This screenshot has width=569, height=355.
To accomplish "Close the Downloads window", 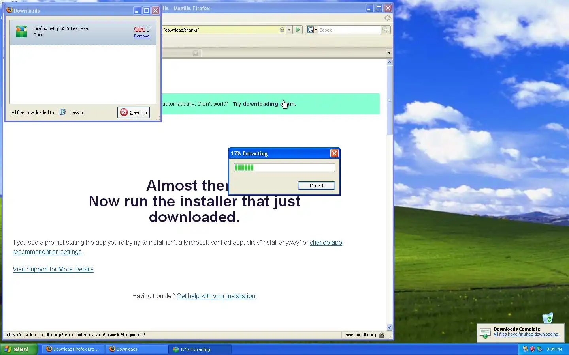I will pos(156,11).
